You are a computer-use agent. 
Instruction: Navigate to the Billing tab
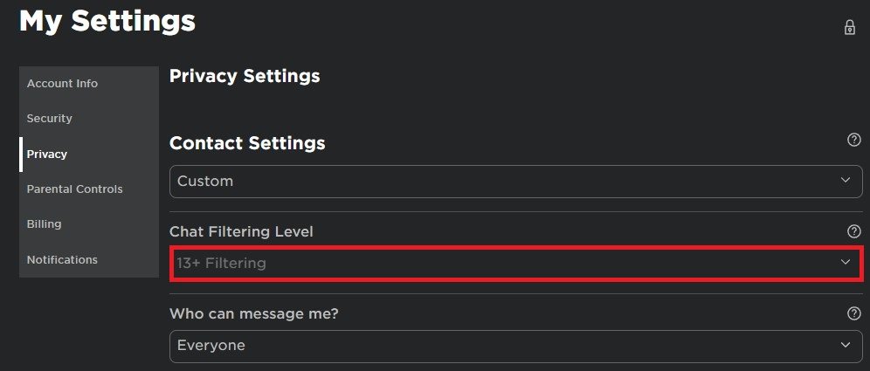pos(45,224)
